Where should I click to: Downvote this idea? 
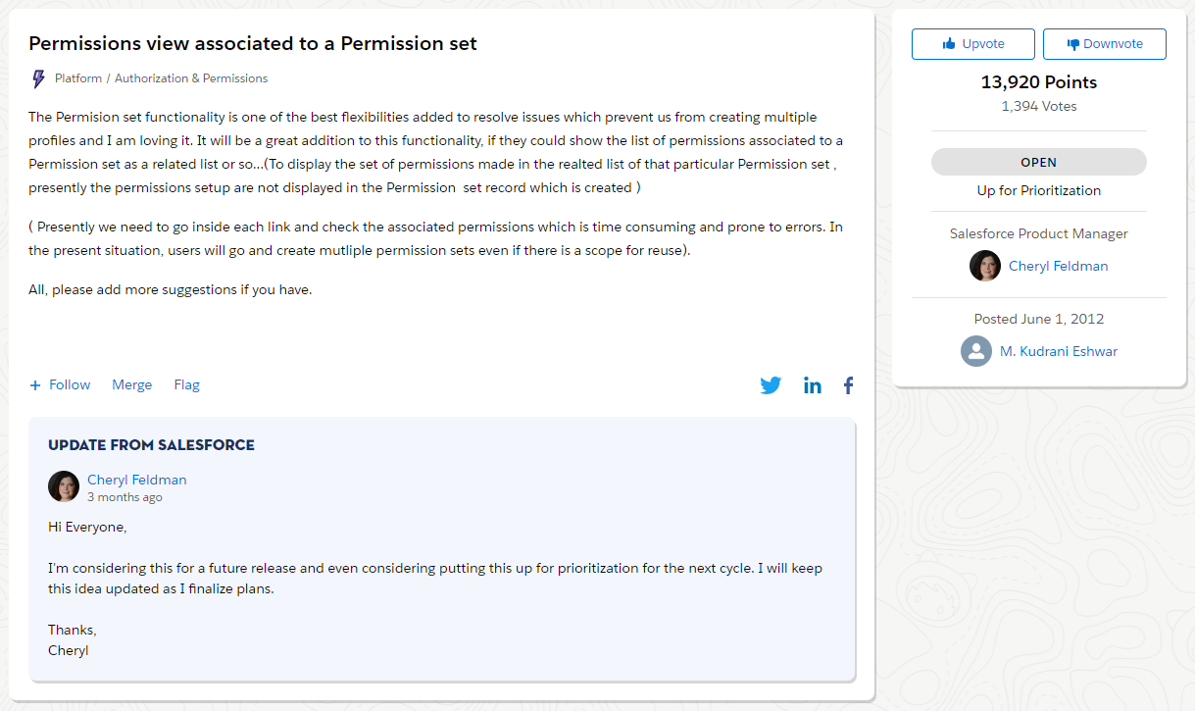(1104, 44)
